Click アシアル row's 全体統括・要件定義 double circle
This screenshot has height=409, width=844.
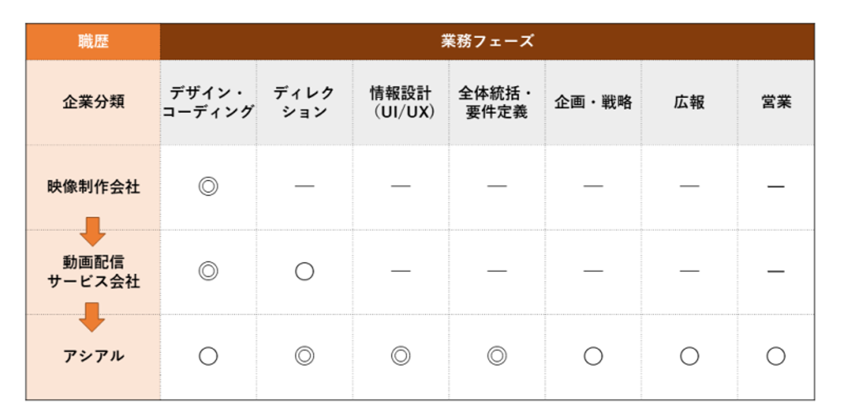[x=497, y=356]
